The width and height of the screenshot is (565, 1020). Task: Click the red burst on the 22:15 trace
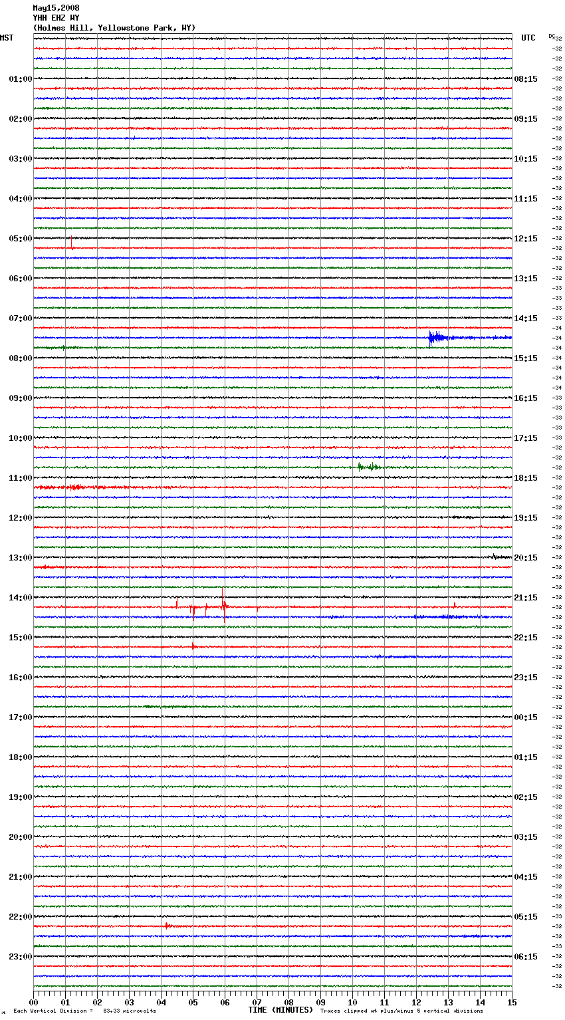(168, 926)
